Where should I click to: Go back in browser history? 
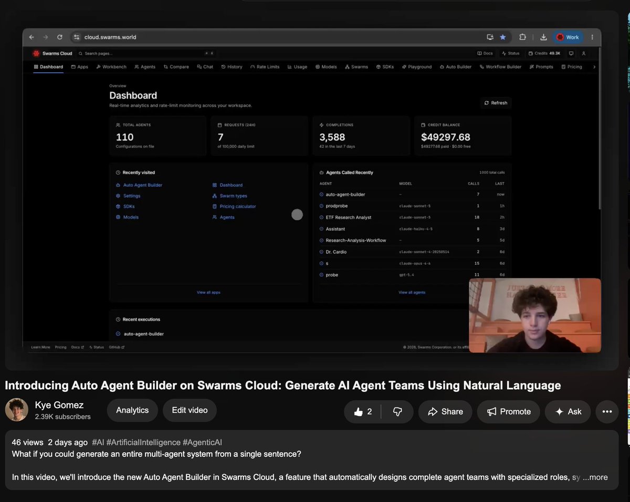[31, 37]
